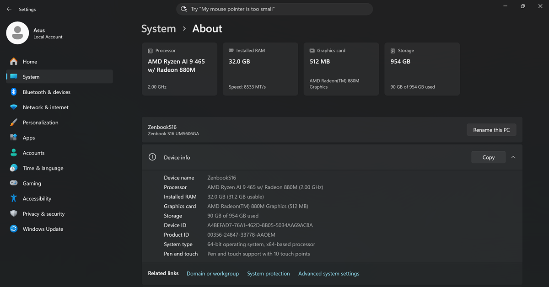549x287 pixels.
Task: Click Zenbook S16 UM5606GA model text
Action: [173, 134]
